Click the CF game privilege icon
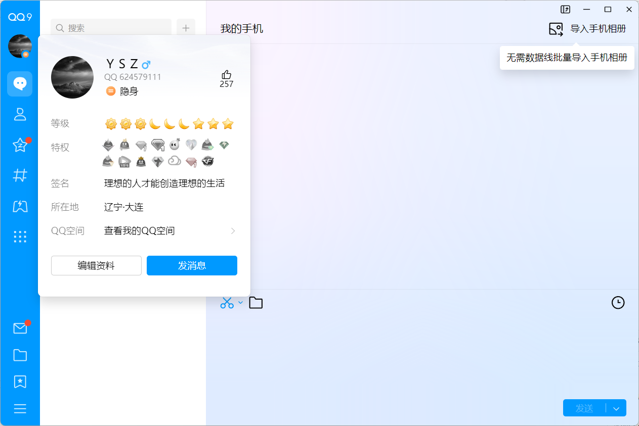639x426 pixels. pyautogui.click(x=207, y=162)
